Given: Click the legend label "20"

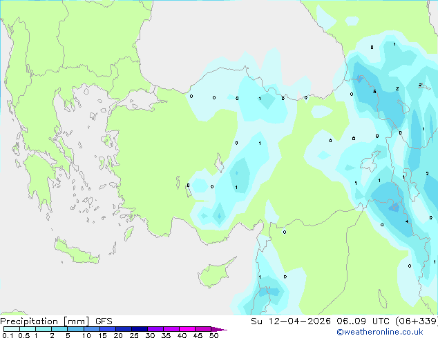Looking at the screenshot, I should (118, 335).
